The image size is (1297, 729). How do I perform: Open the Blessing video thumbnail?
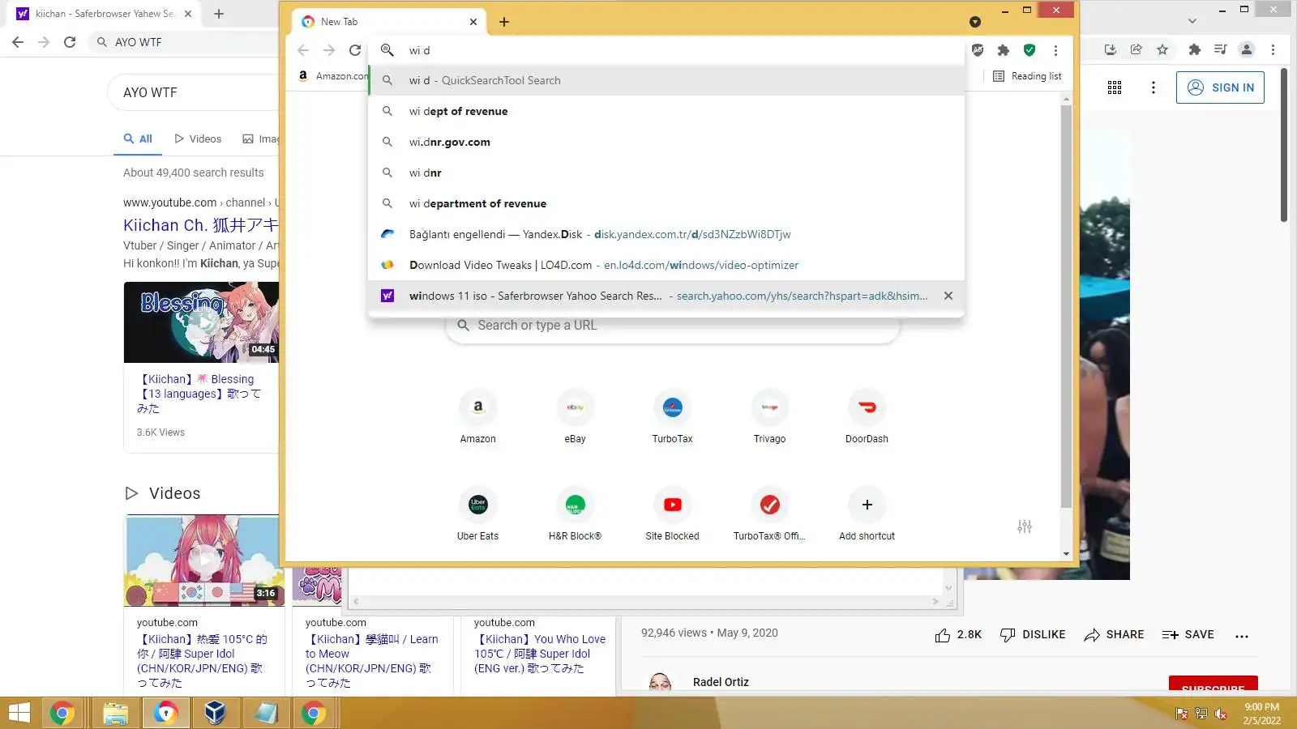201,322
